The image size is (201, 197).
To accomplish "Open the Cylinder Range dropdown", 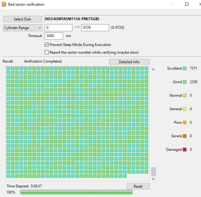I will pyautogui.click(x=22, y=28).
